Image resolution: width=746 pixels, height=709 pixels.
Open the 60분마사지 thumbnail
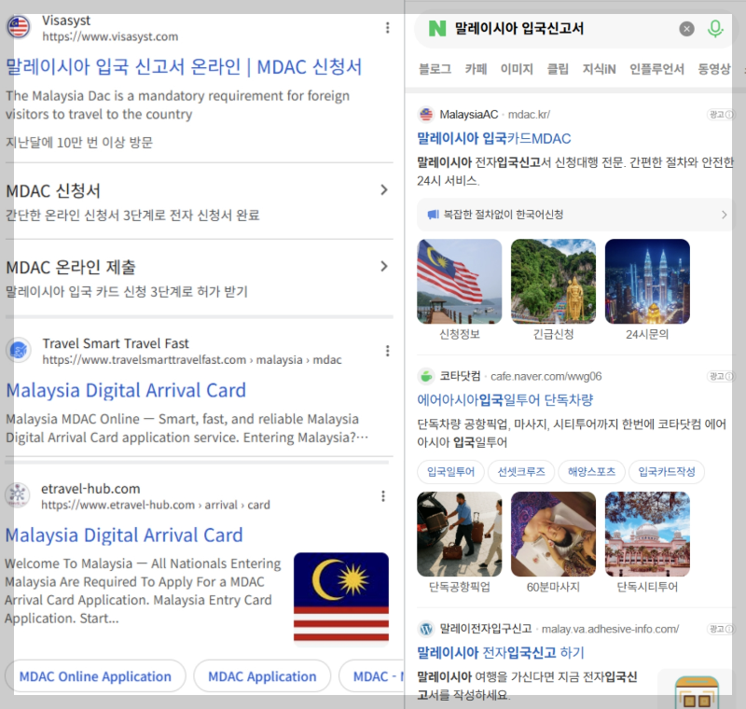click(553, 534)
